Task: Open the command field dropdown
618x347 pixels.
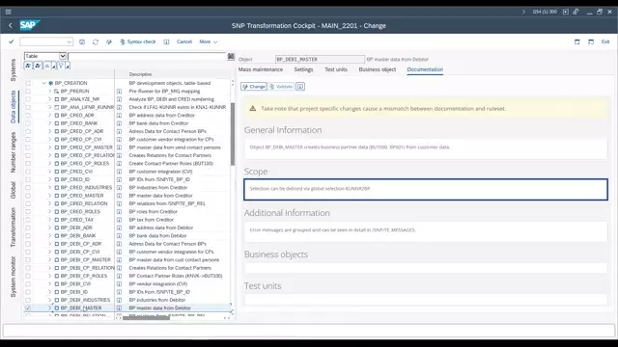Action: pos(70,41)
